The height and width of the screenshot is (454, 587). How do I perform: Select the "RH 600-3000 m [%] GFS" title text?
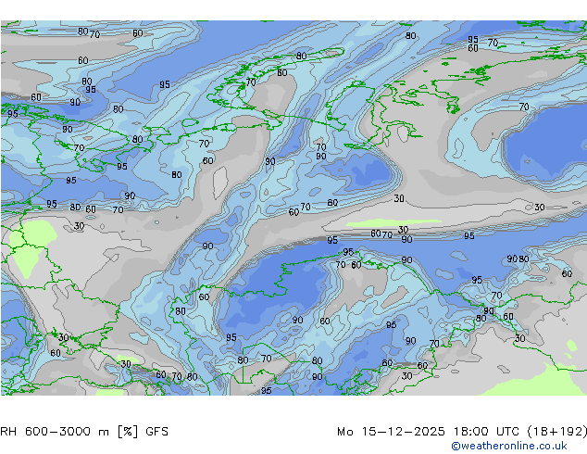coord(84,432)
